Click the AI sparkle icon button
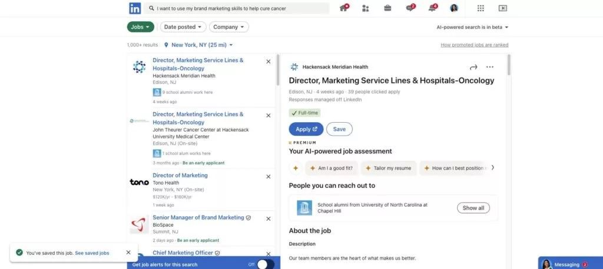Screen dimensions: 603x269 (296, 168)
